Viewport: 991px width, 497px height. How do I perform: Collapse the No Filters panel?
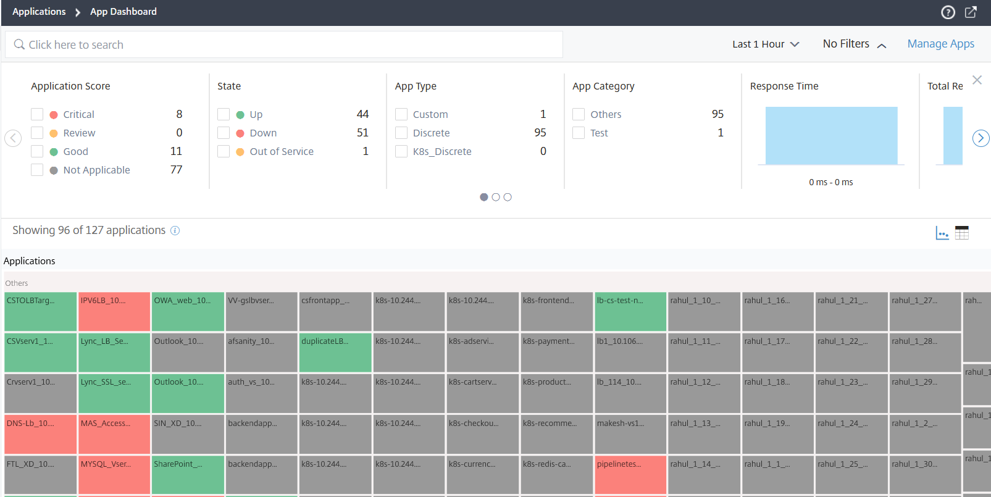[855, 44]
